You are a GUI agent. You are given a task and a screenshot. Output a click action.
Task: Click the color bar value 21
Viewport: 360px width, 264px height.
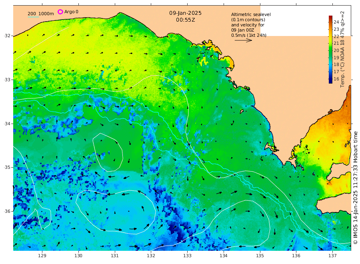336,43
